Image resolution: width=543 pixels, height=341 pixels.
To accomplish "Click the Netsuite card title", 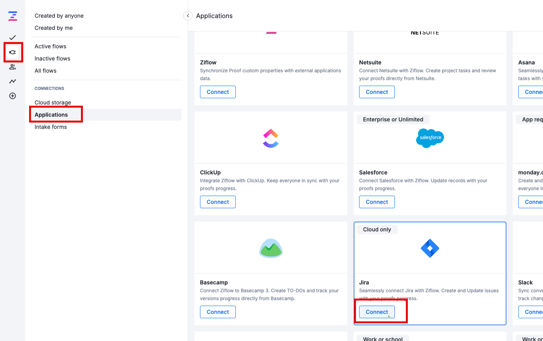I will click(x=370, y=62).
